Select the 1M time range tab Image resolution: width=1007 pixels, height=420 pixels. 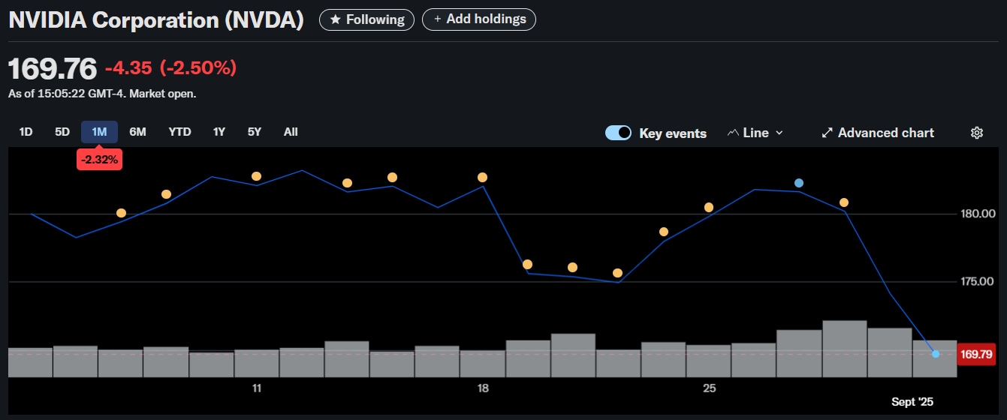[x=99, y=132]
